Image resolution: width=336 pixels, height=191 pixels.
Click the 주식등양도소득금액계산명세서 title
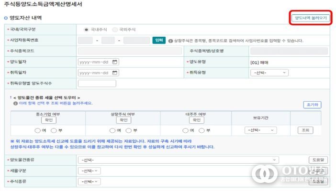(x=43, y=4)
